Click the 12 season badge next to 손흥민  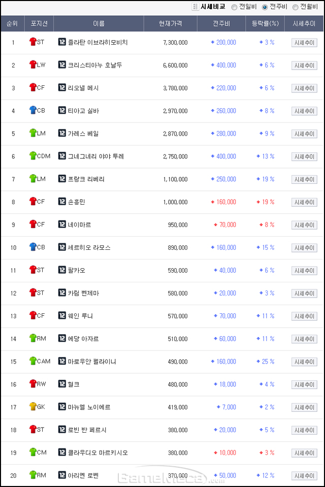[62, 202]
